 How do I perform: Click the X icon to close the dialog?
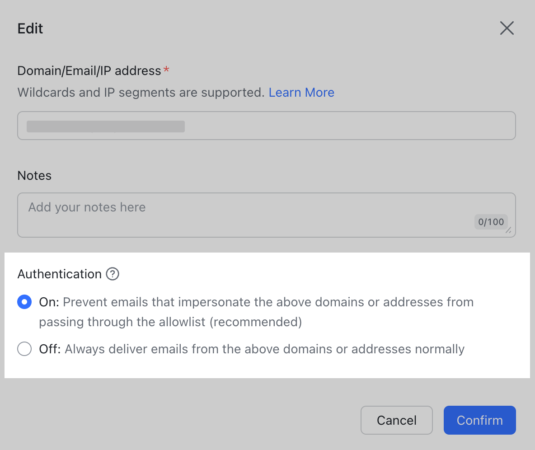[x=507, y=28]
